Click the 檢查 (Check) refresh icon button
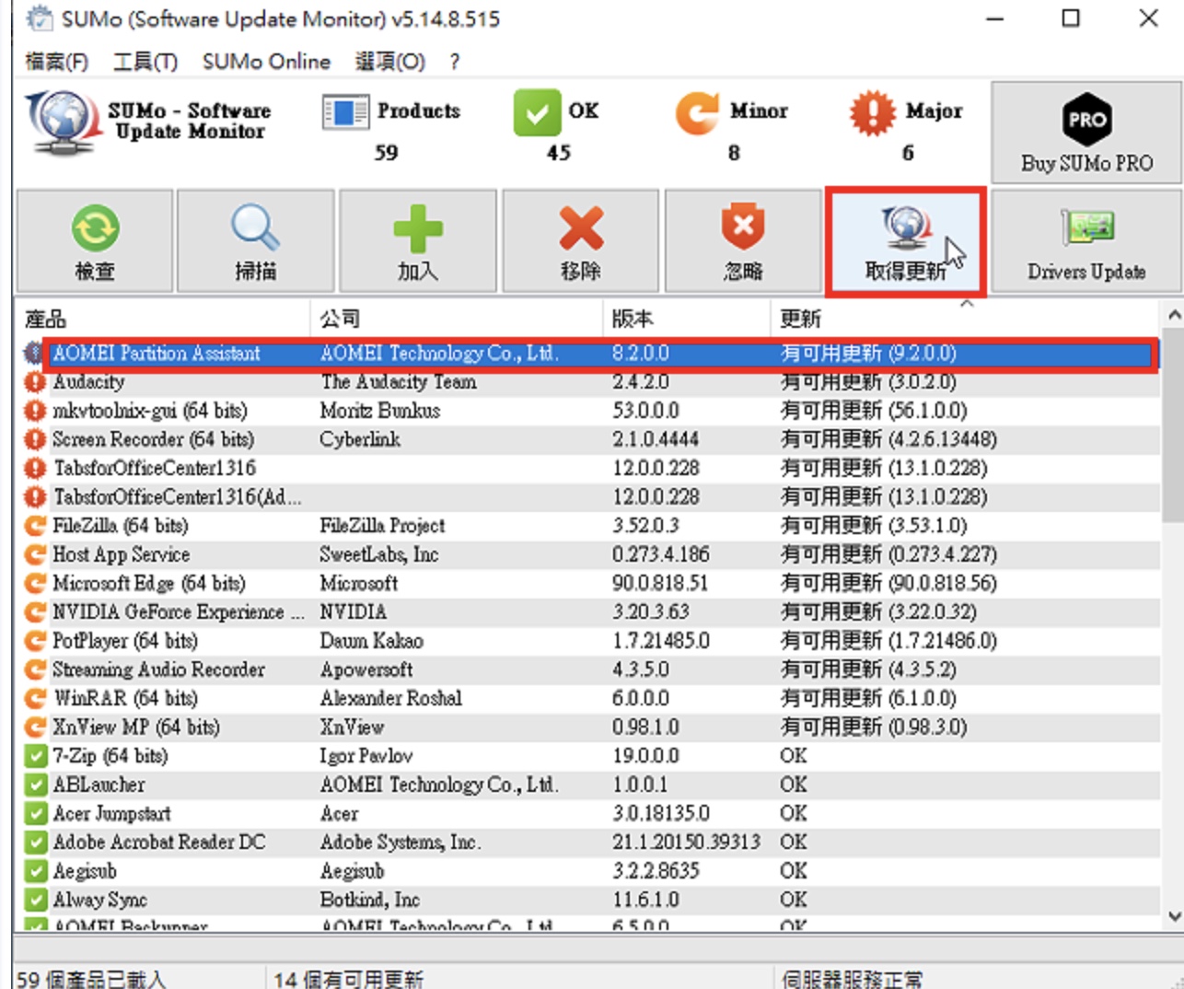Image resolution: width=1184 pixels, height=989 pixels. click(x=95, y=241)
